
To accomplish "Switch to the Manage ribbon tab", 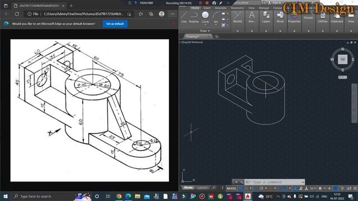I will point(263,8).
